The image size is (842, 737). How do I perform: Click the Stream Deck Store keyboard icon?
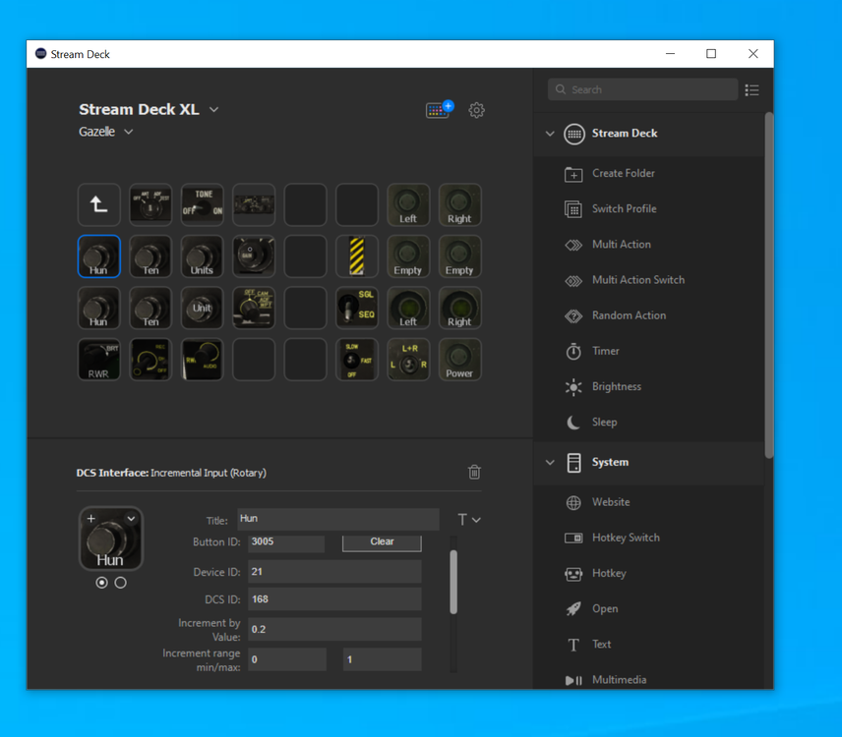pyautogui.click(x=439, y=110)
